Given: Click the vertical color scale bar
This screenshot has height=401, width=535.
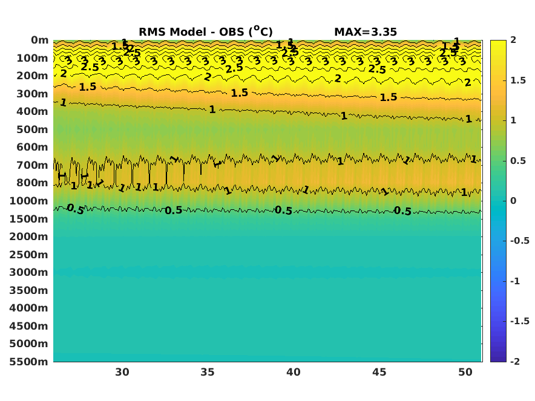Looking at the screenshot, I should [x=498, y=201].
